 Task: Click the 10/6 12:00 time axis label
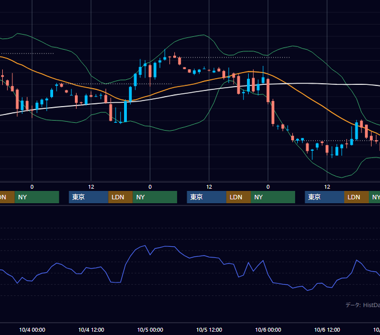click(327, 329)
